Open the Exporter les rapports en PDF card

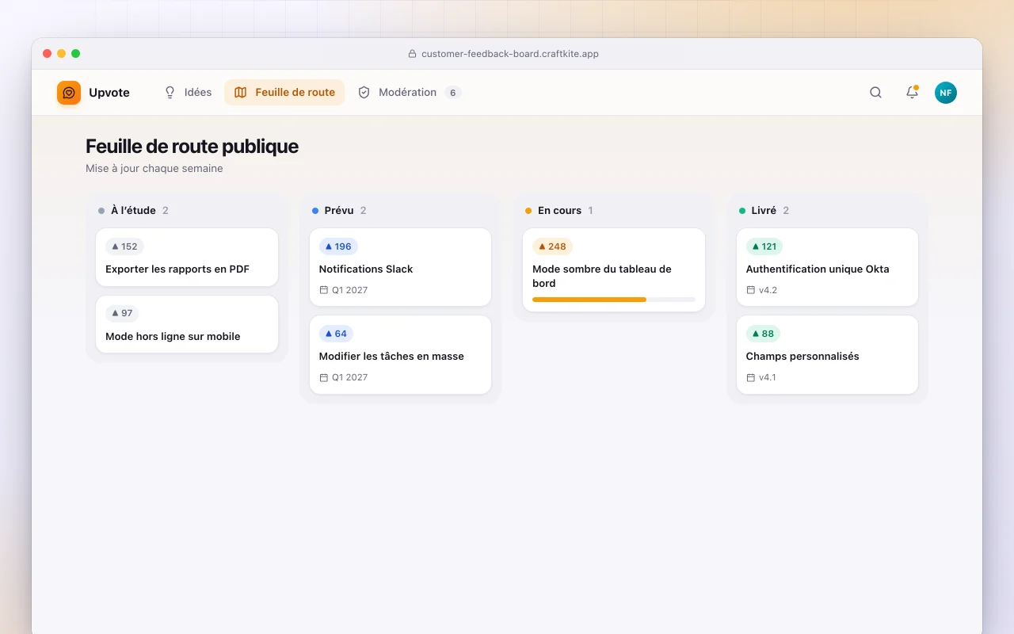[187, 258]
